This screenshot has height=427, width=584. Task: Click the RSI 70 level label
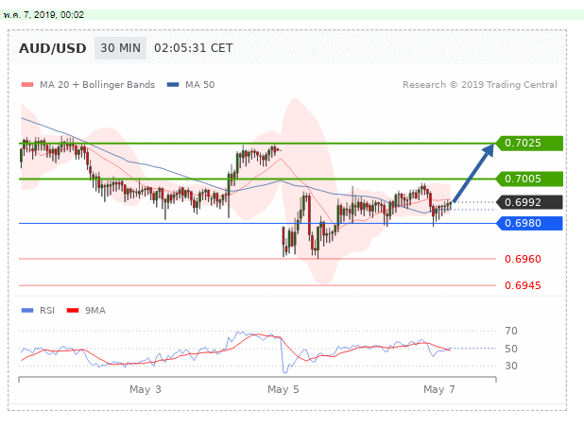point(511,331)
